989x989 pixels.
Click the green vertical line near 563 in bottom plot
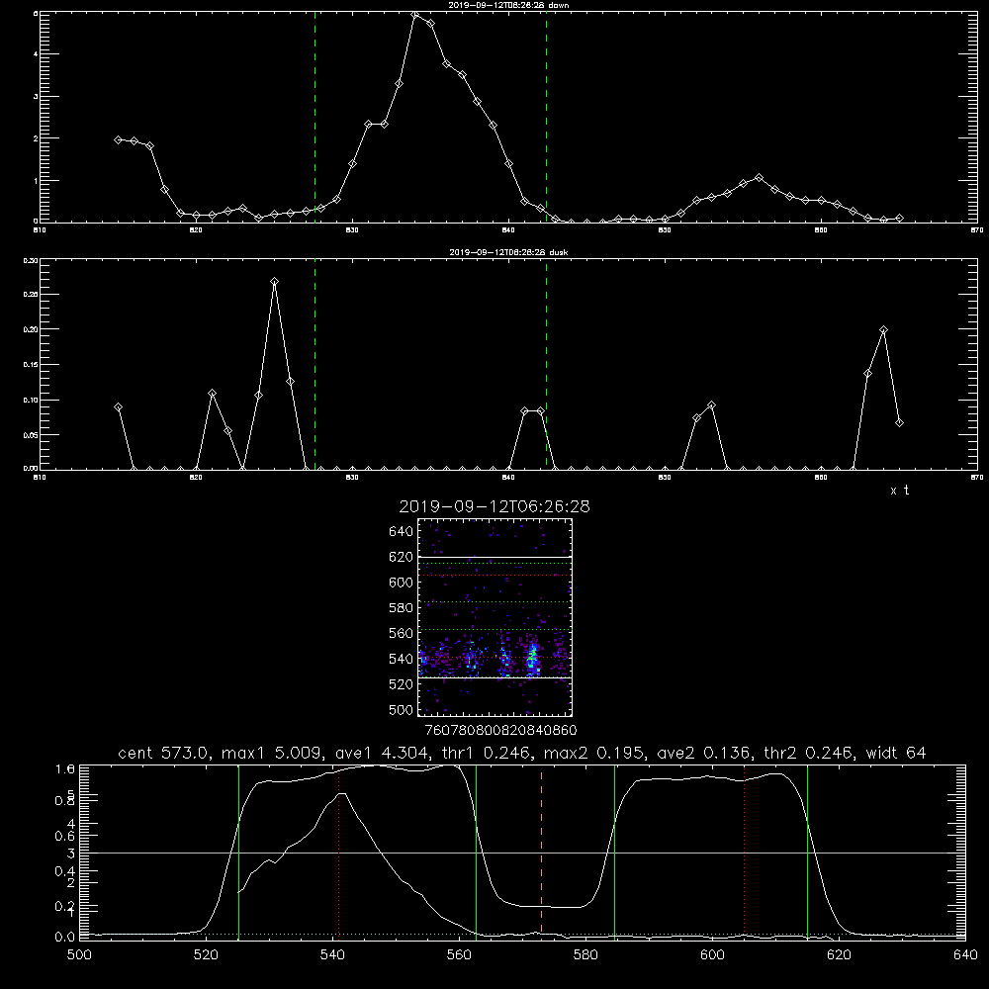point(476,853)
